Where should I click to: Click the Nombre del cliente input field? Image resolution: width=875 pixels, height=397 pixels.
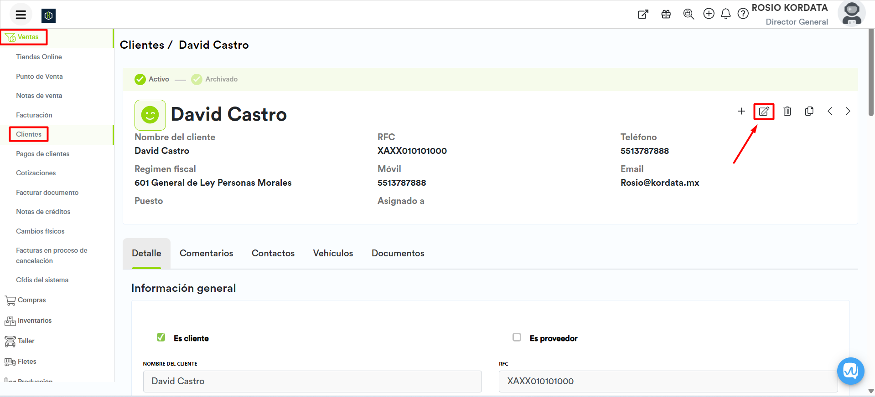[x=312, y=381]
